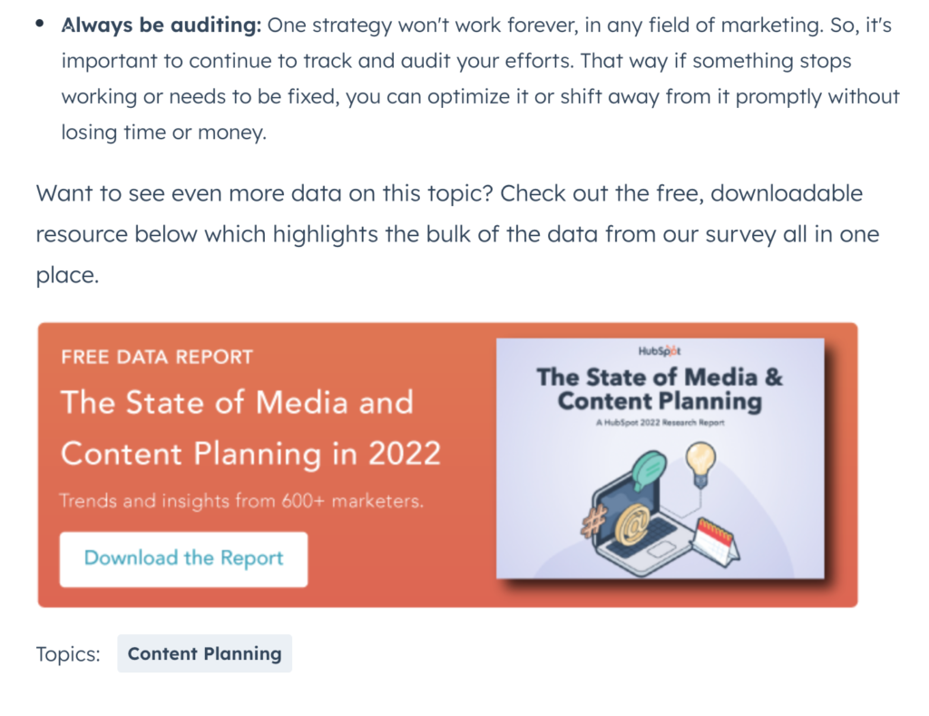Screen dimensions: 929x716
Task: Click the losing time or money text line
Action: point(164,132)
